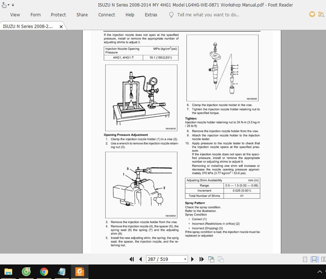Image resolution: width=326 pixels, height=279 pixels.
Task: Open the notebook app icon in taskbar
Action: tap(62, 271)
